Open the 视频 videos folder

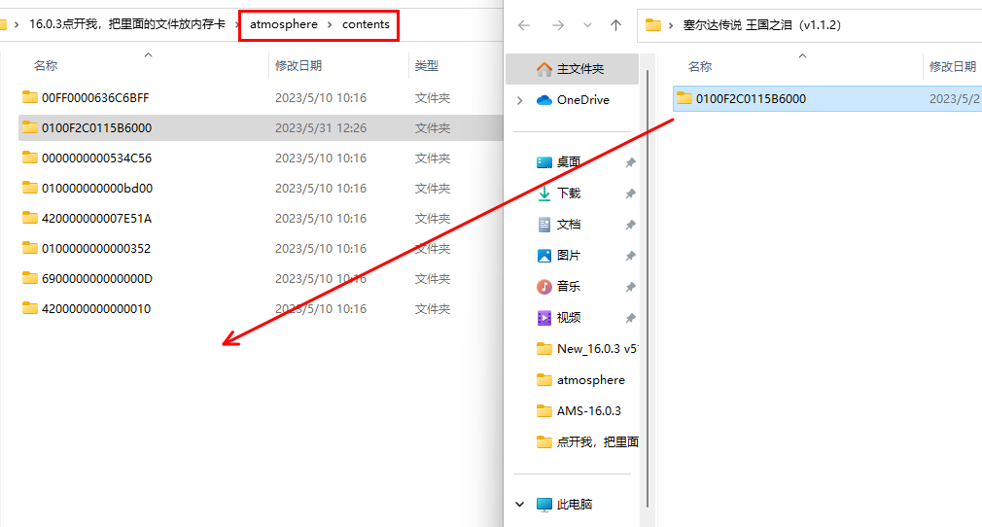pyautogui.click(x=568, y=318)
